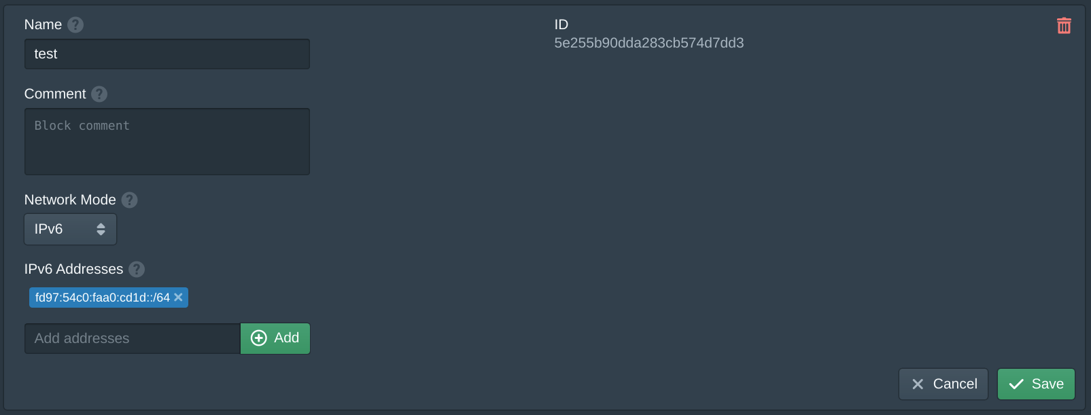Click the X icon on Cancel

coord(918,384)
